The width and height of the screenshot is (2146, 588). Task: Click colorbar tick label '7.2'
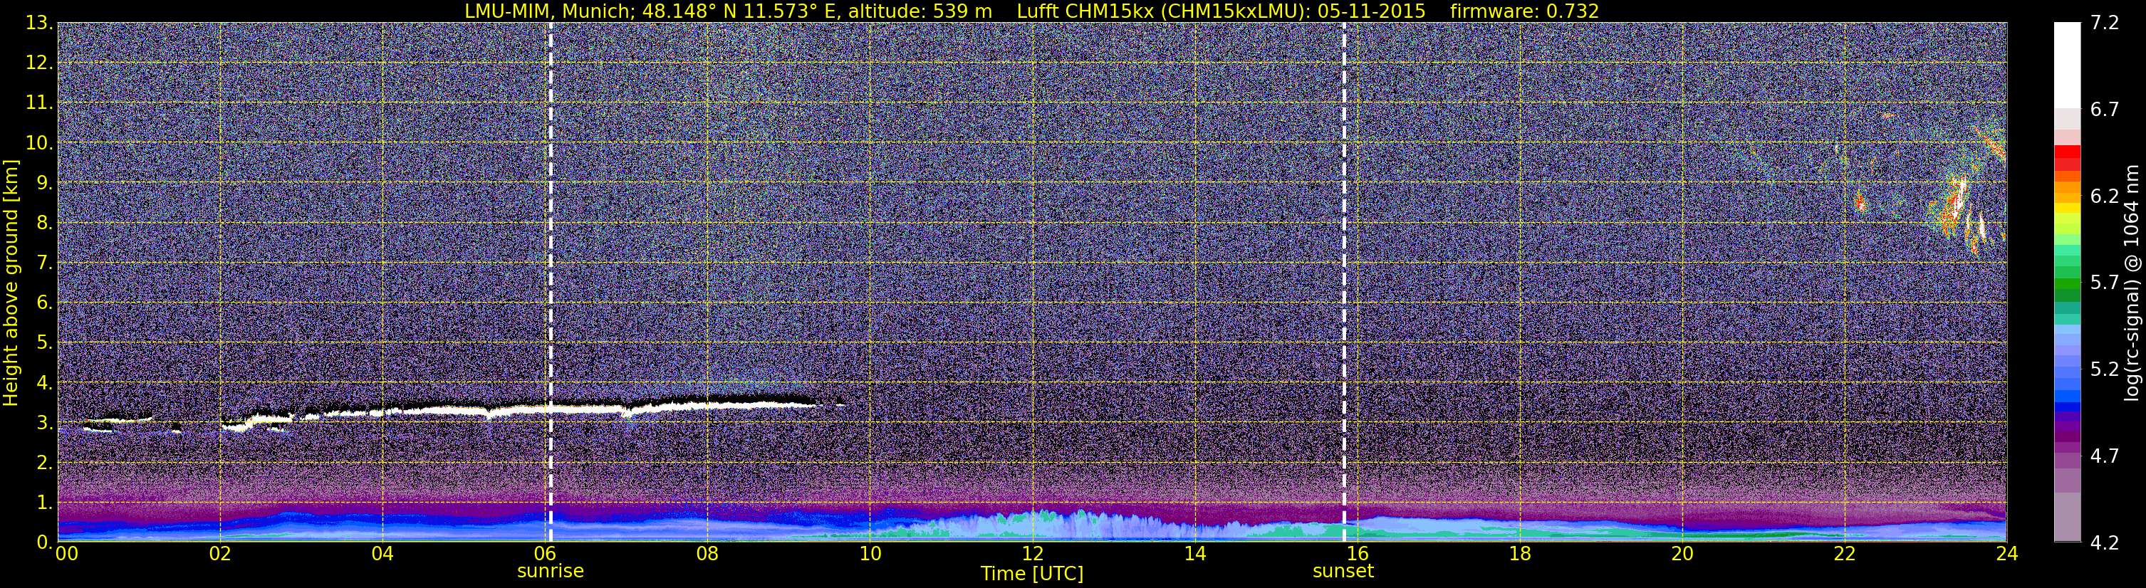click(2105, 23)
